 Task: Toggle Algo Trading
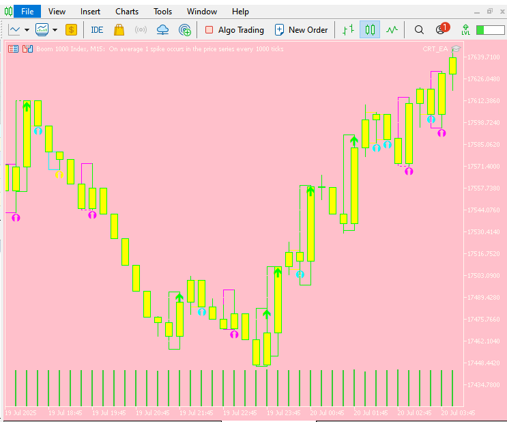235,30
